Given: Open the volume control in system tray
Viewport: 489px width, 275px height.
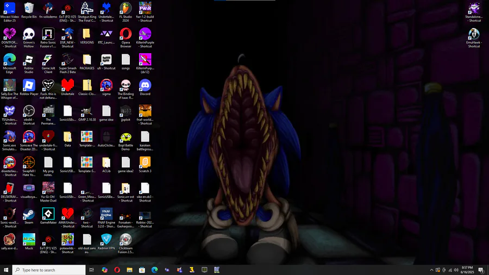Looking at the screenshot, I should point(456,270).
